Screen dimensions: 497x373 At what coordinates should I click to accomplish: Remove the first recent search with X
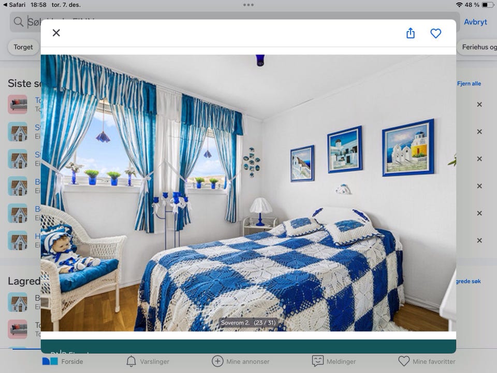coord(479,104)
